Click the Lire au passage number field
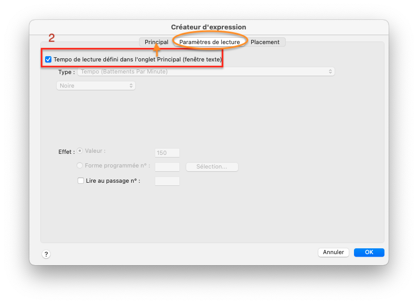The width and height of the screenshot is (418, 304). point(167,181)
